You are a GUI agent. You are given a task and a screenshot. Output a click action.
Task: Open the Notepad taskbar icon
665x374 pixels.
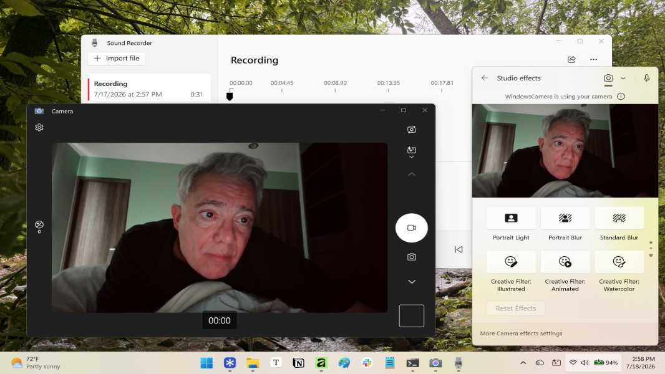[390, 363]
